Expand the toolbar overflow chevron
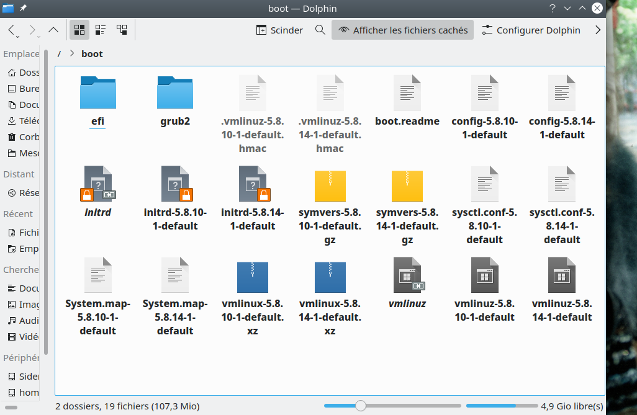Screen dimensions: 637x415 (x=598, y=30)
